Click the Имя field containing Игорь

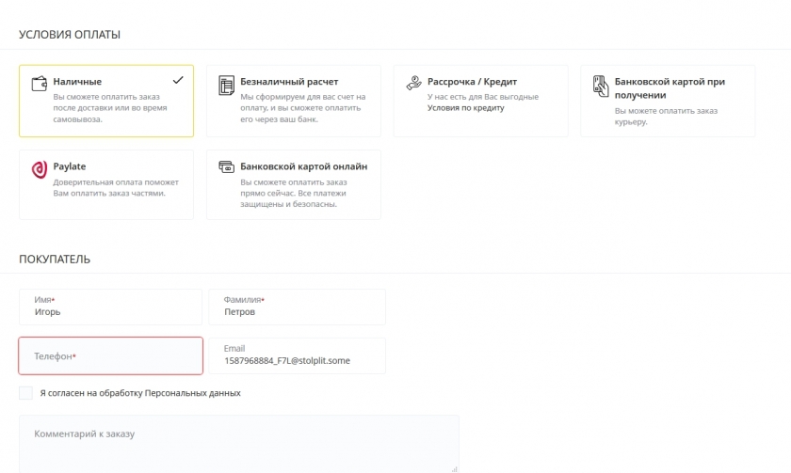coord(111,307)
